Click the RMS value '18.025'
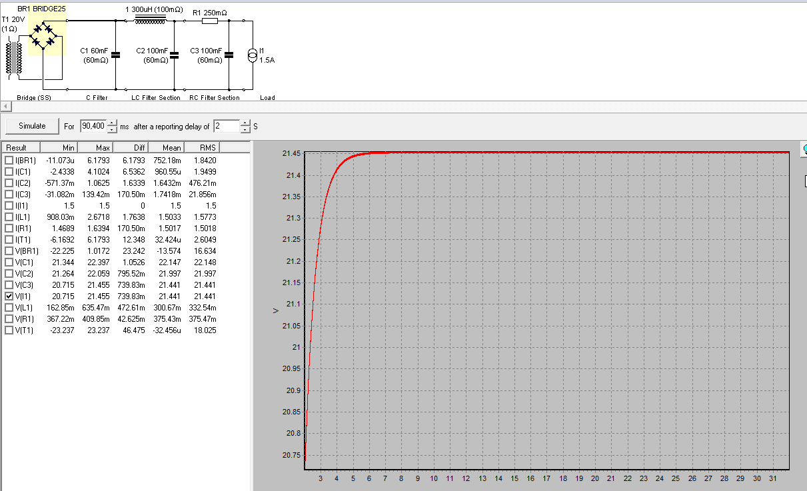The image size is (807, 491). (205, 330)
